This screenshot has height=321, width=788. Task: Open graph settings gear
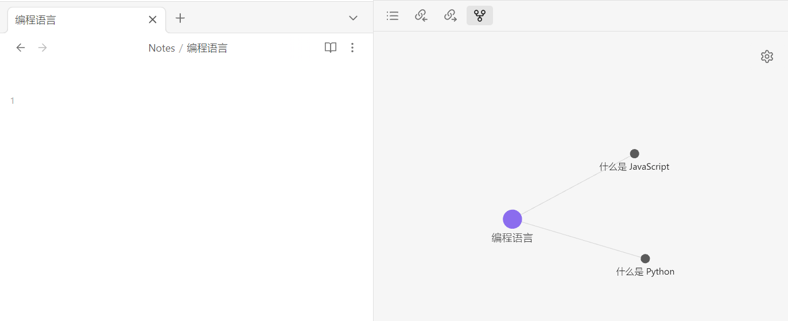(x=767, y=56)
